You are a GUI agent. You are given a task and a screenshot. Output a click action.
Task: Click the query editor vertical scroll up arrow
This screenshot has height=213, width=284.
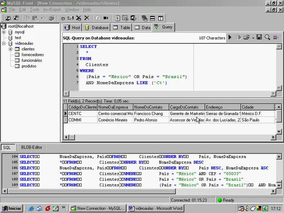279,47
